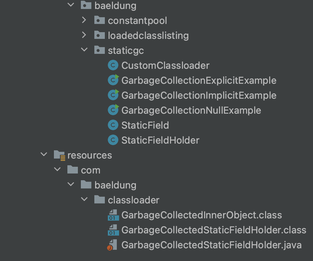Click the StaticField class icon
The width and height of the screenshot is (313, 261).
click(x=113, y=125)
